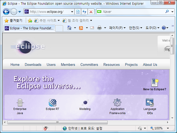Click the status bar security lock icon
Viewport: 177px width, 133px height.
(140, 128)
